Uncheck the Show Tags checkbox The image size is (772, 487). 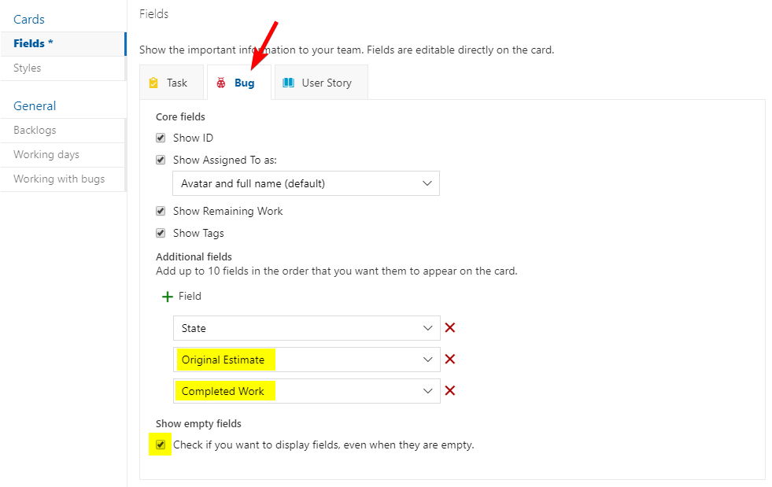[161, 233]
